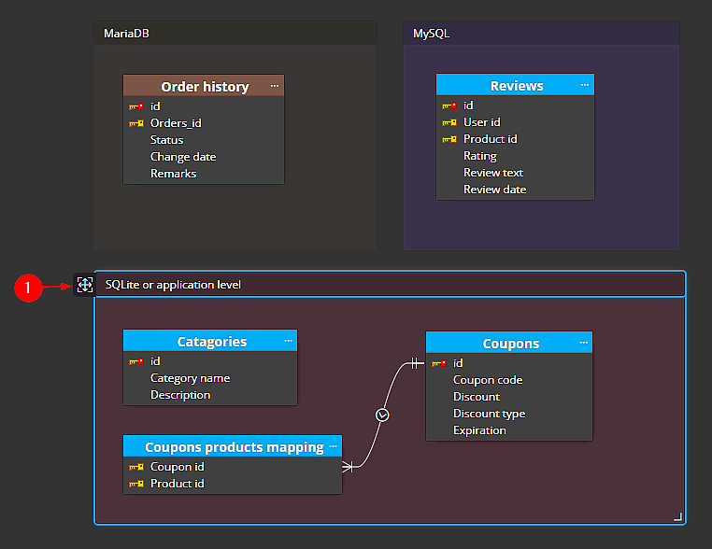Open the Catagories table options menu
The height and width of the screenshot is (549, 712).
[288, 341]
